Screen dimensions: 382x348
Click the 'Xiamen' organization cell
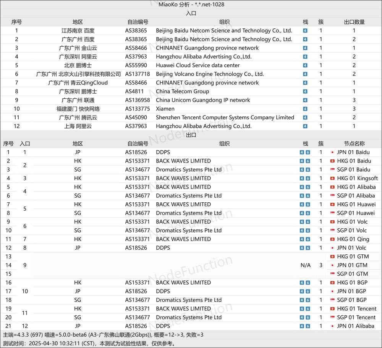point(165,109)
